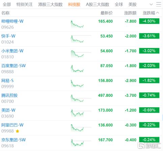
Task: Open the 百度集团-SW stock link
Action: click(x=13, y=66)
